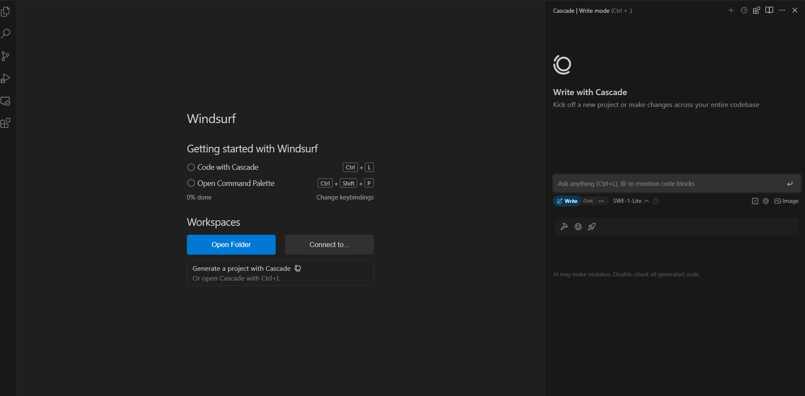Open Cascade conversation history icon

coord(744,10)
